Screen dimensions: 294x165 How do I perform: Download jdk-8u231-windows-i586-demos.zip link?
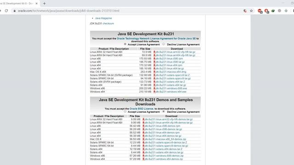coord(164,156)
